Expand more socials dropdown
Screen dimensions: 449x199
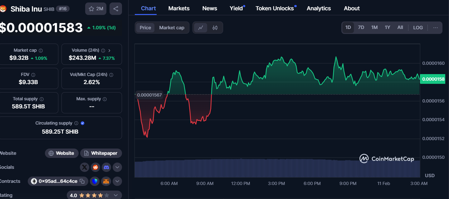pyautogui.click(x=117, y=167)
